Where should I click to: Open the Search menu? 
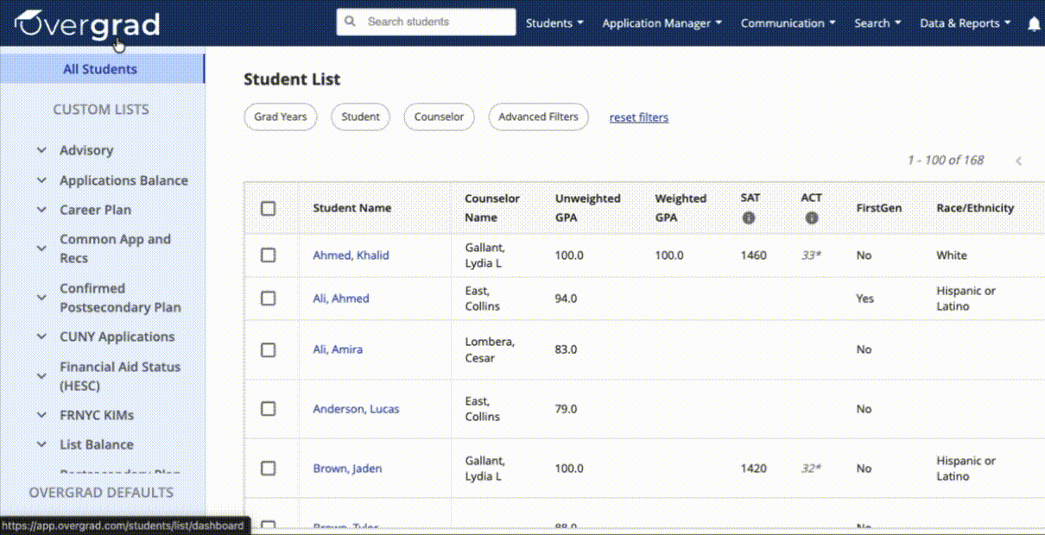[877, 23]
